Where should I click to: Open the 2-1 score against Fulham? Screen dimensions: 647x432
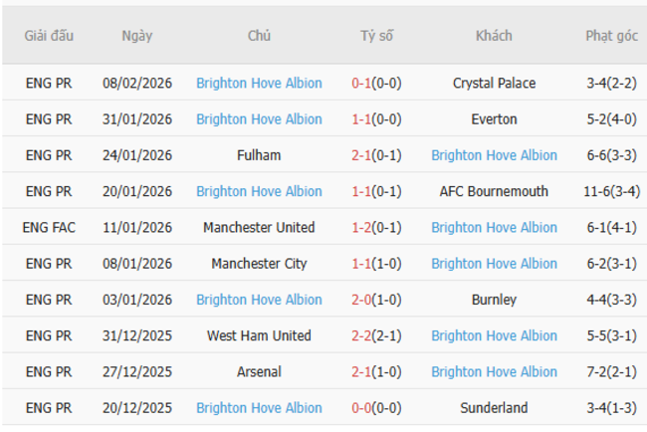coord(376,155)
